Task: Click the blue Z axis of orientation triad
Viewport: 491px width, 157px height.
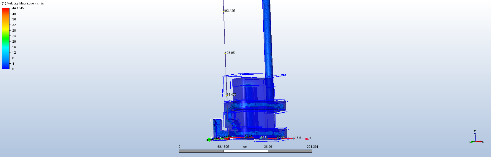Action: [x=475, y=137]
